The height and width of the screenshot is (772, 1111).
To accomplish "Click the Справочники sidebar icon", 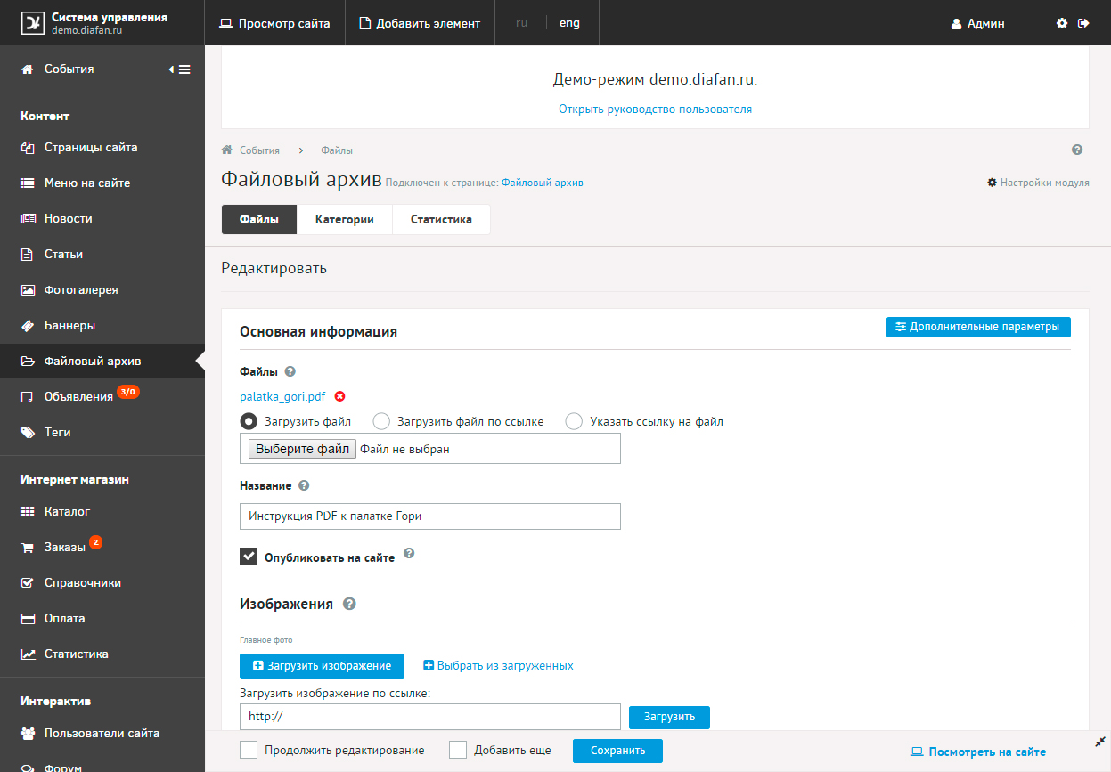I will pyautogui.click(x=28, y=583).
